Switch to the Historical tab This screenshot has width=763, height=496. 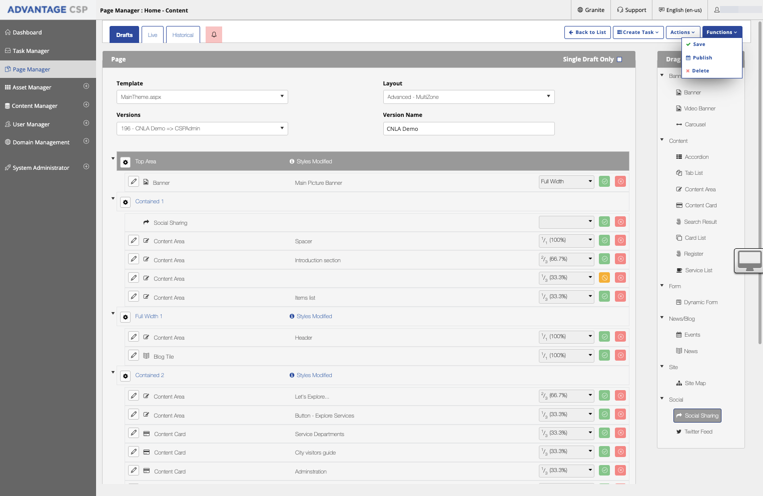(183, 34)
